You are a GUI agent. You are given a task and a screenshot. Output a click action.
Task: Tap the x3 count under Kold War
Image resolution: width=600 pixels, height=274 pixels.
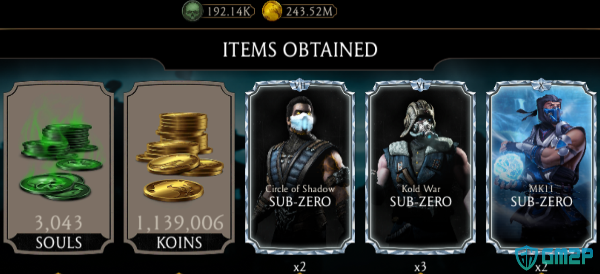(x=420, y=267)
